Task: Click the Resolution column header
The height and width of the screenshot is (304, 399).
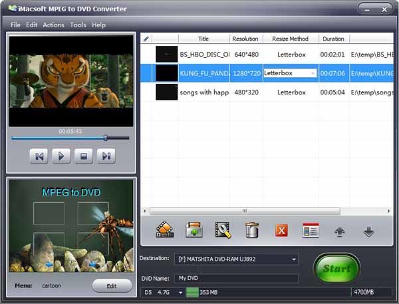Action: coord(246,39)
